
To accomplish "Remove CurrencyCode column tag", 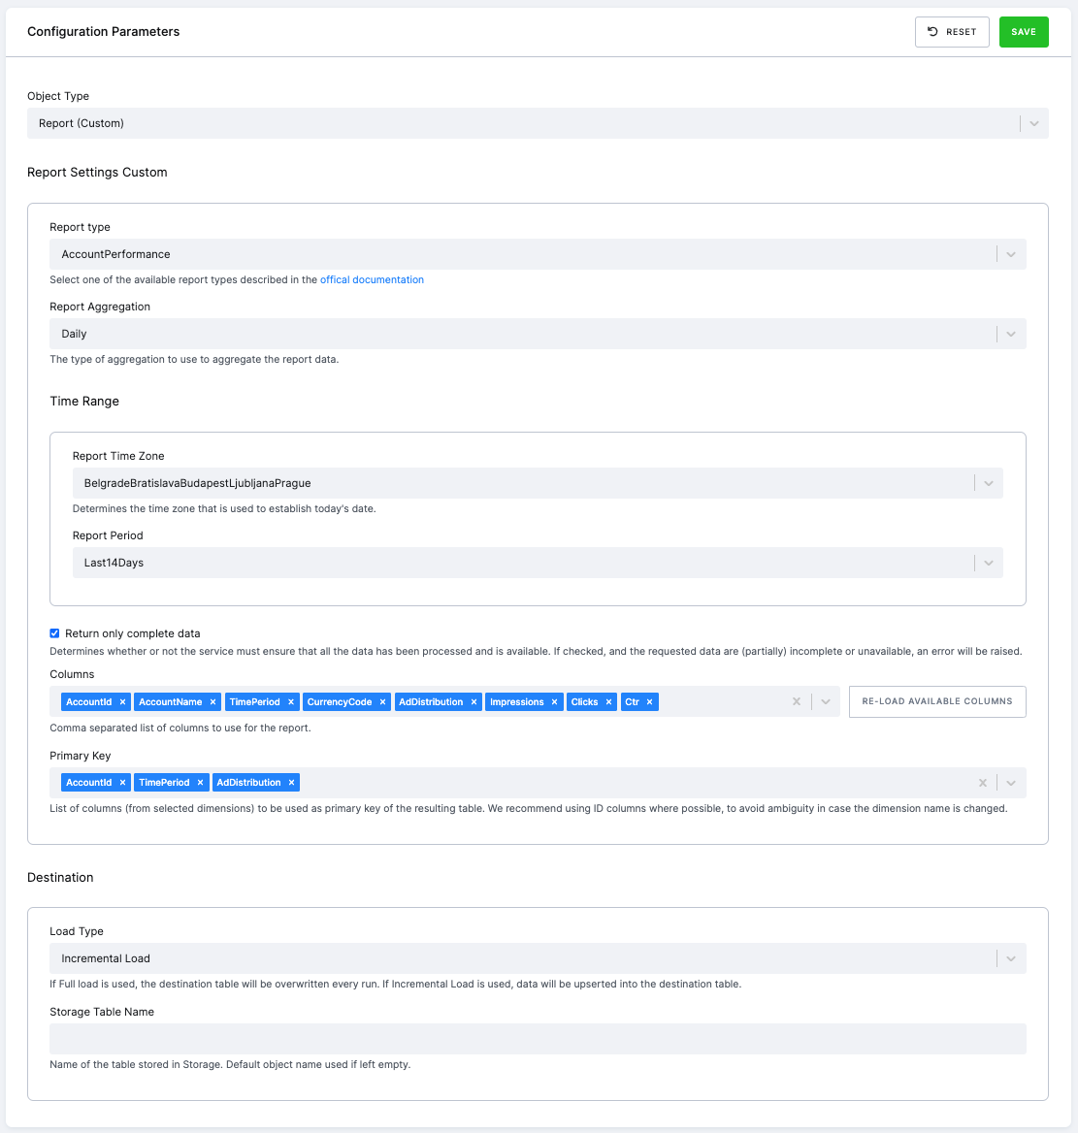I will coord(382,701).
